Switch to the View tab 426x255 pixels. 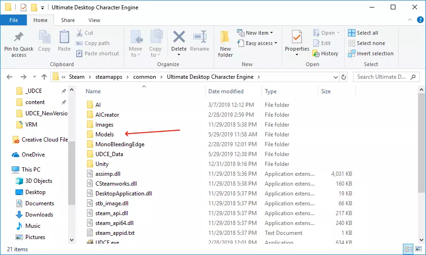94,20
